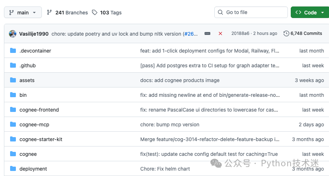Click the green Code button
Image resolution: width=329 pixels, height=176 pixels.
coord(310,12)
